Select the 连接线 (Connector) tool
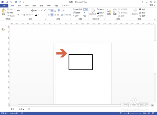The image size is (157, 115). pos(77,13)
